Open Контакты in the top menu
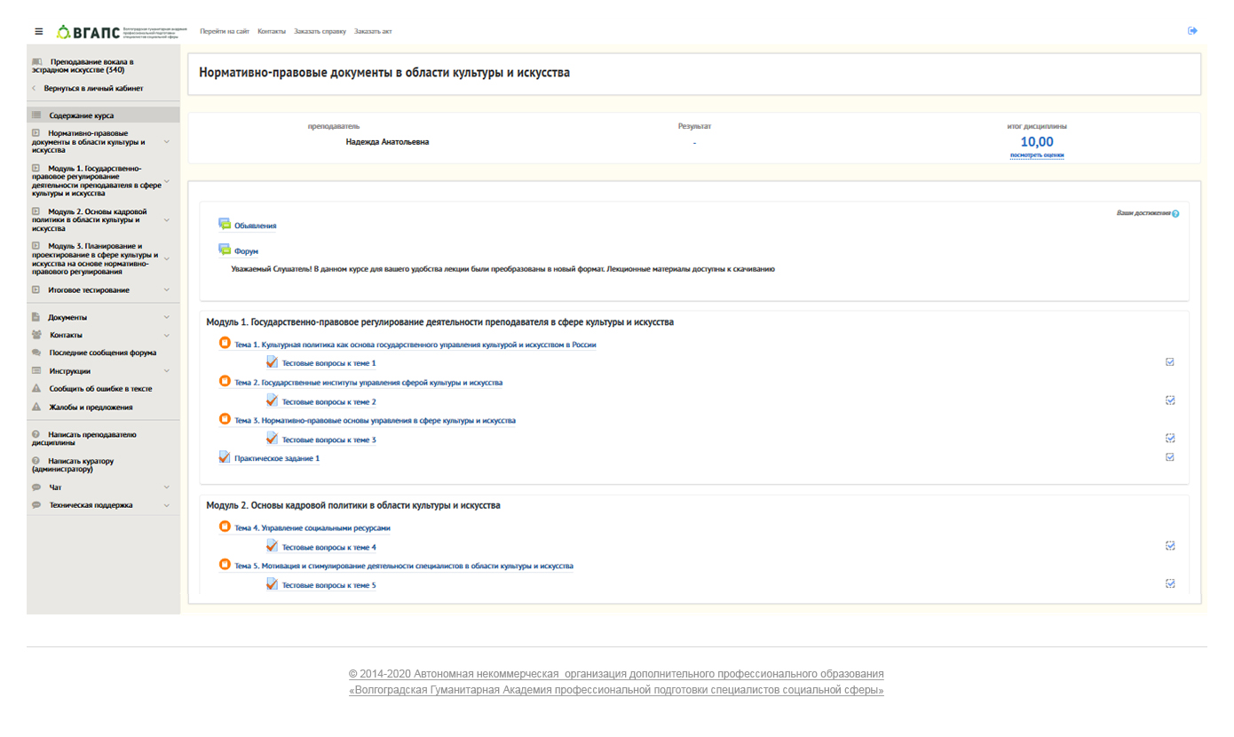Image resolution: width=1234 pixels, height=737 pixels. [x=272, y=31]
